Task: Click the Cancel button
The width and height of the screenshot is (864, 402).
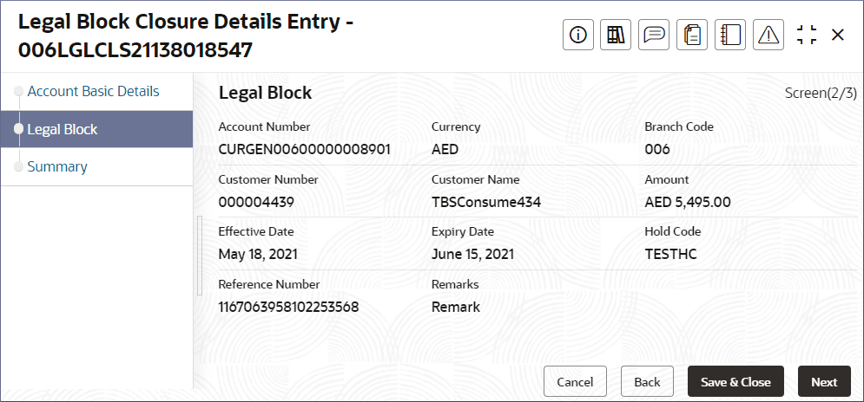Action: [575, 382]
